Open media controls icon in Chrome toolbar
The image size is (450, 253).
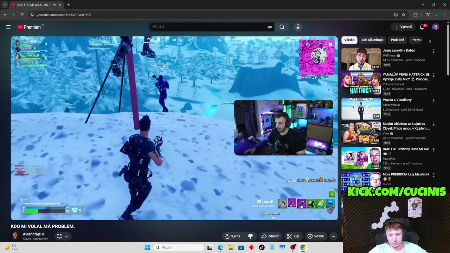[428, 15]
